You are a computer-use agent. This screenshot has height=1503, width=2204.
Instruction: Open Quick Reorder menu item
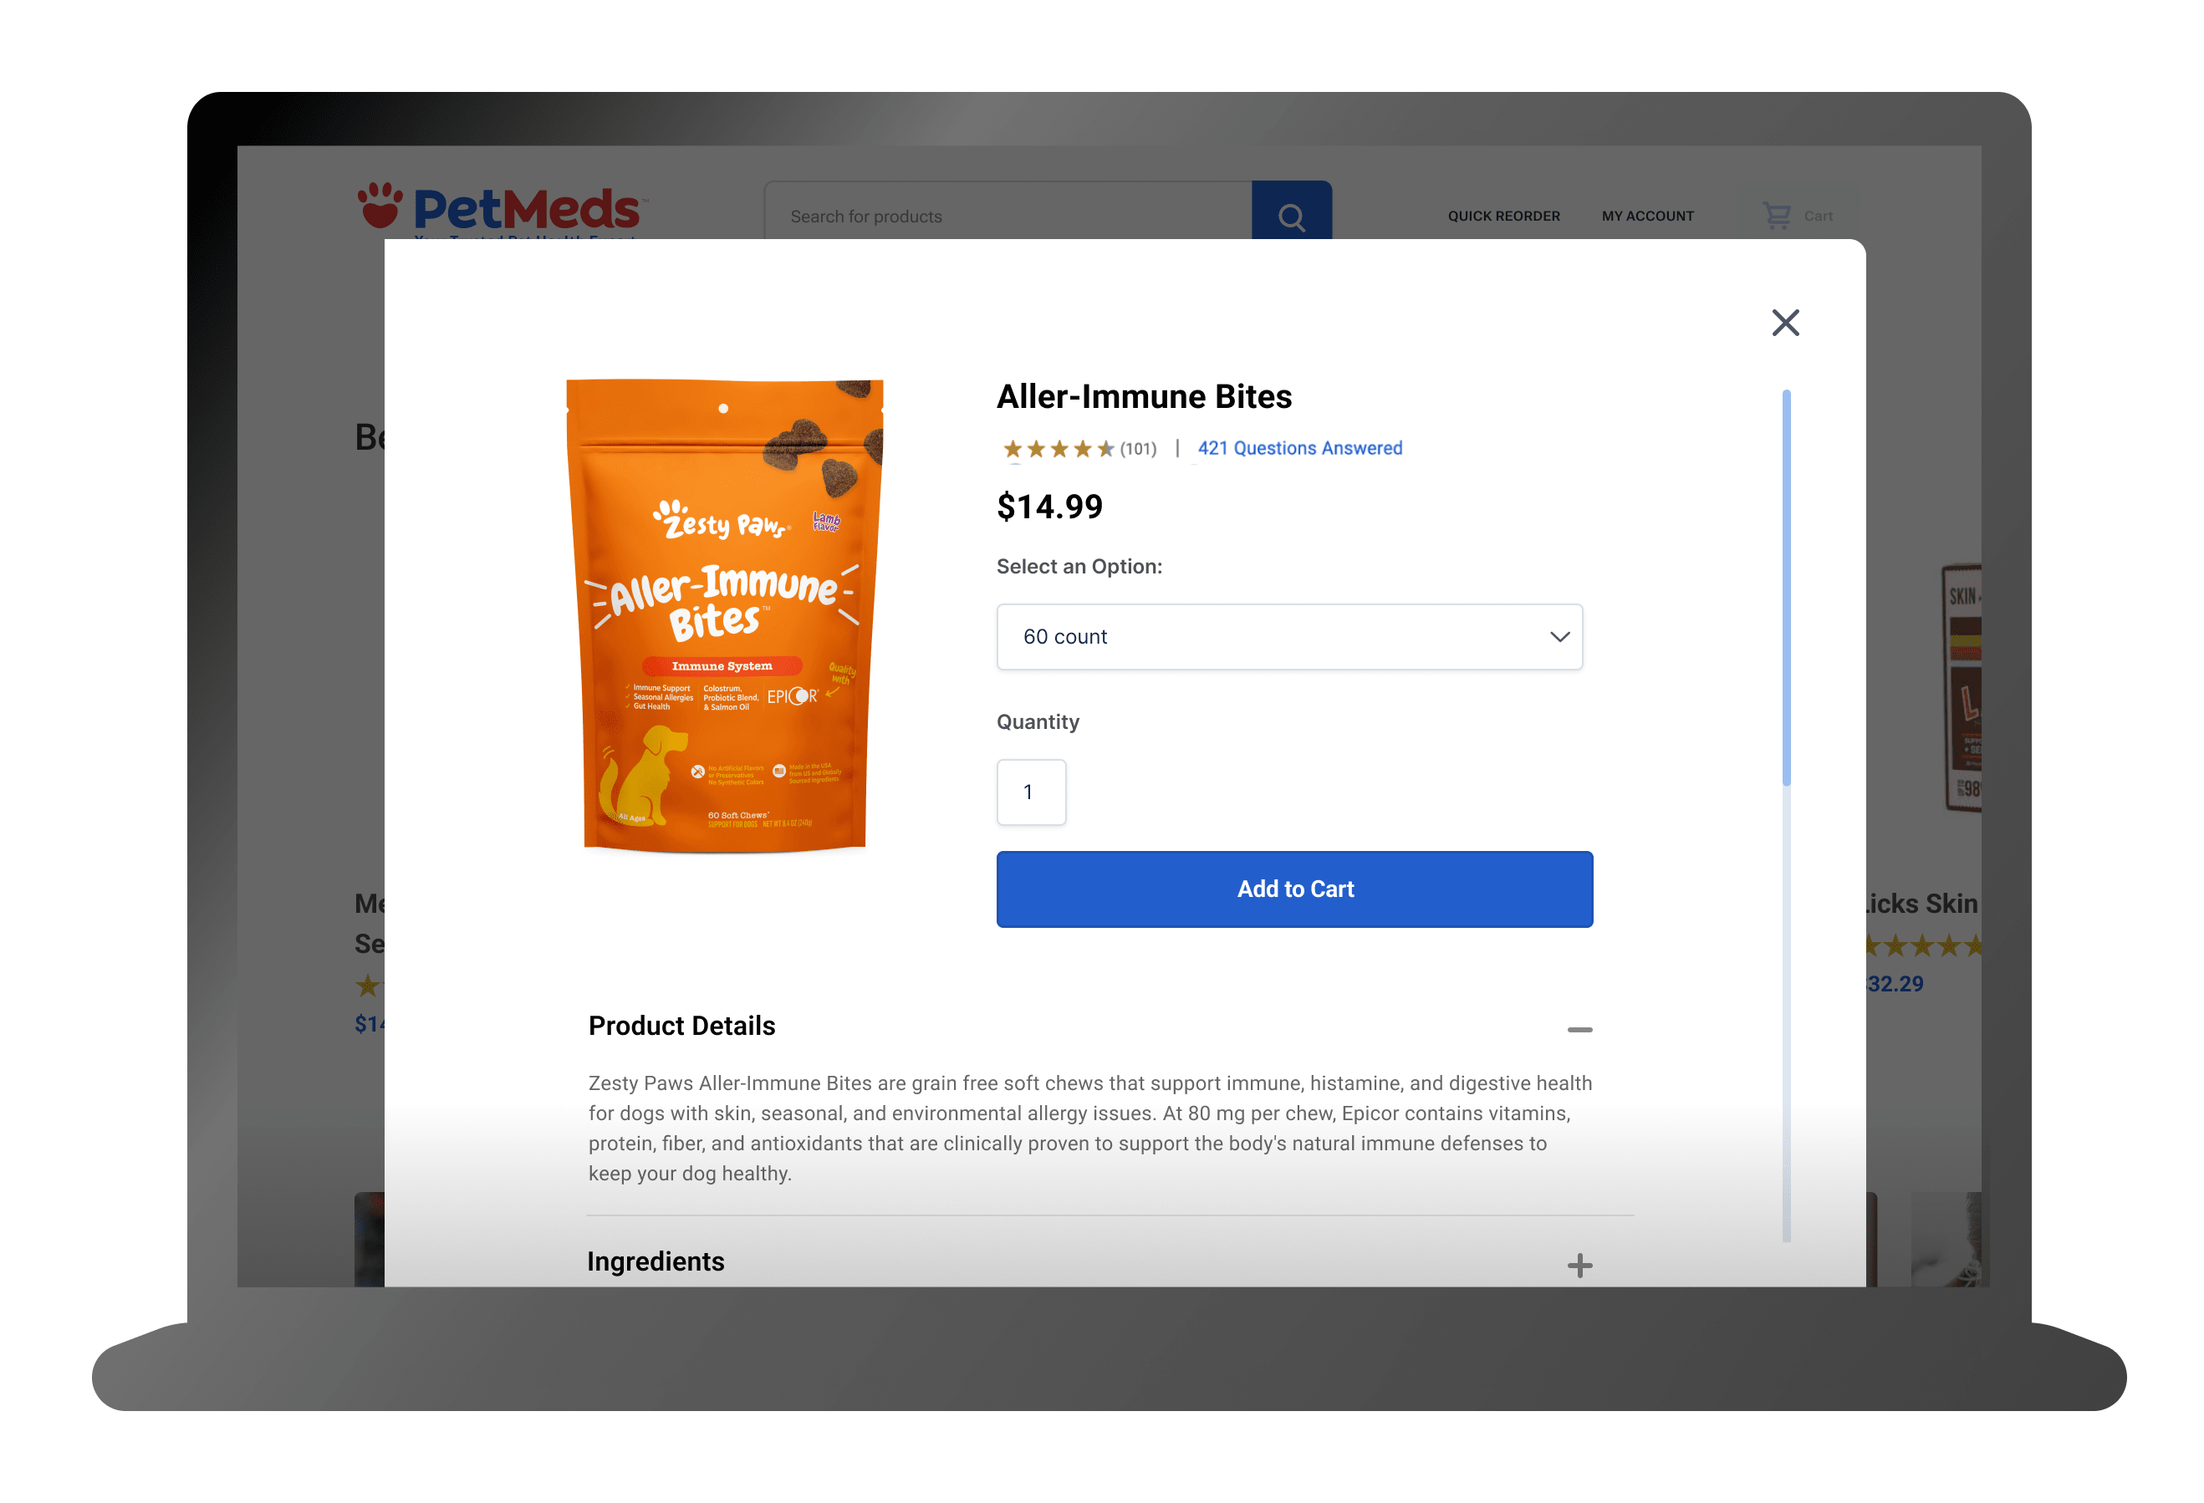(x=1503, y=216)
